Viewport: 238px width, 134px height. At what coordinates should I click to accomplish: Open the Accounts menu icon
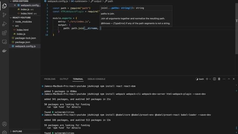[4, 124]
